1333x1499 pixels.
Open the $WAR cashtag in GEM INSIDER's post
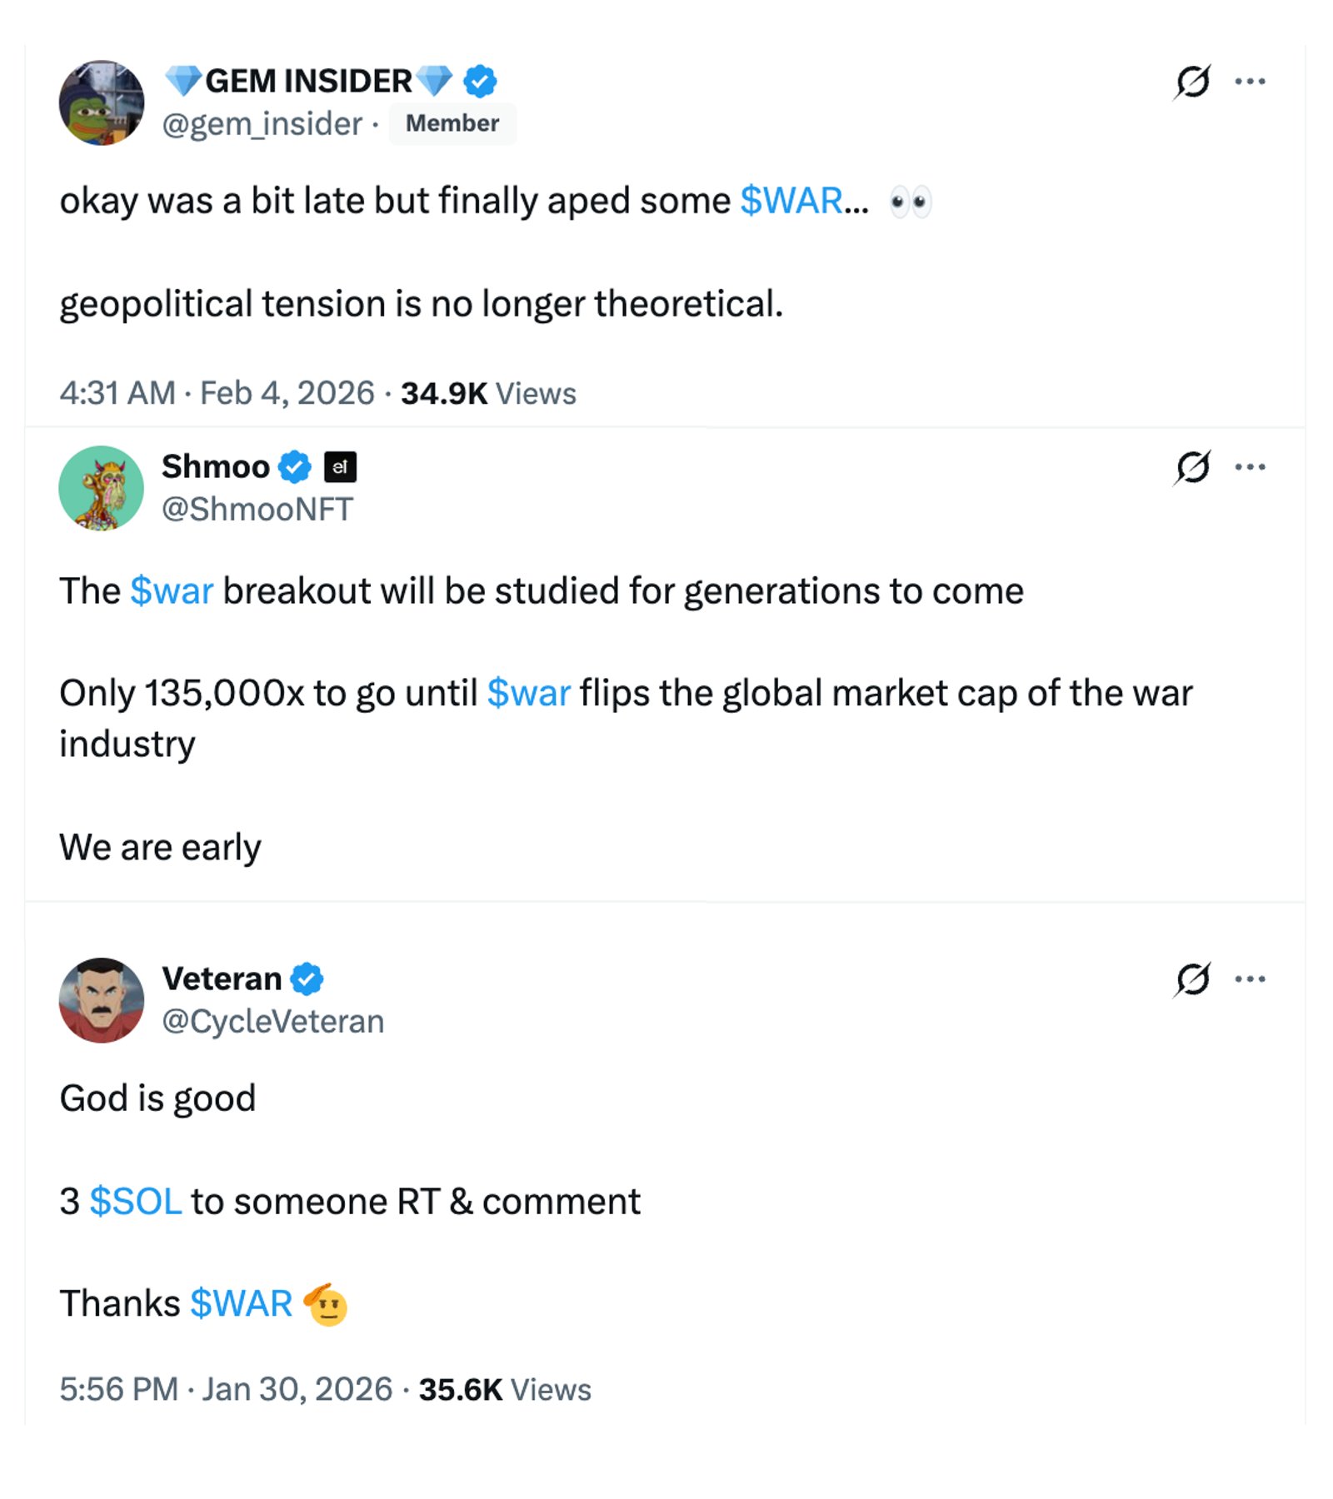(791, 201)
